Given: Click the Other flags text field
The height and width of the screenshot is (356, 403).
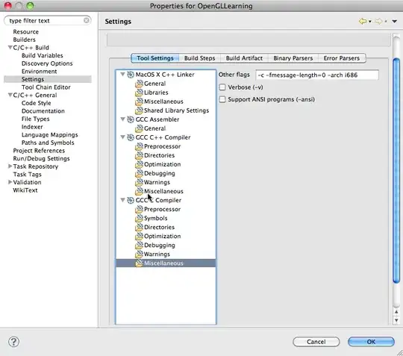Looking at the screenshot, I should 317,75.
